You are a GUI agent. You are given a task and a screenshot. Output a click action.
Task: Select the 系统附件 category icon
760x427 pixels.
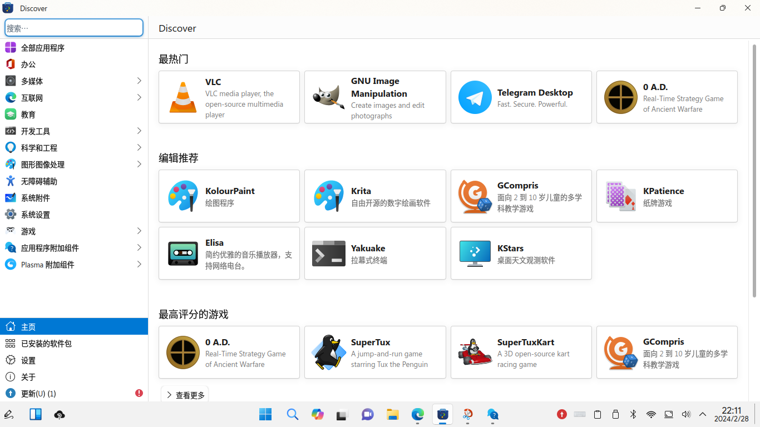11,198
